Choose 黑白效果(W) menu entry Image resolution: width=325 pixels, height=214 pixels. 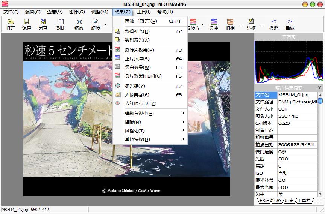[150, 67]
